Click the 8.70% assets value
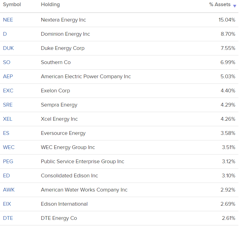 228,34
